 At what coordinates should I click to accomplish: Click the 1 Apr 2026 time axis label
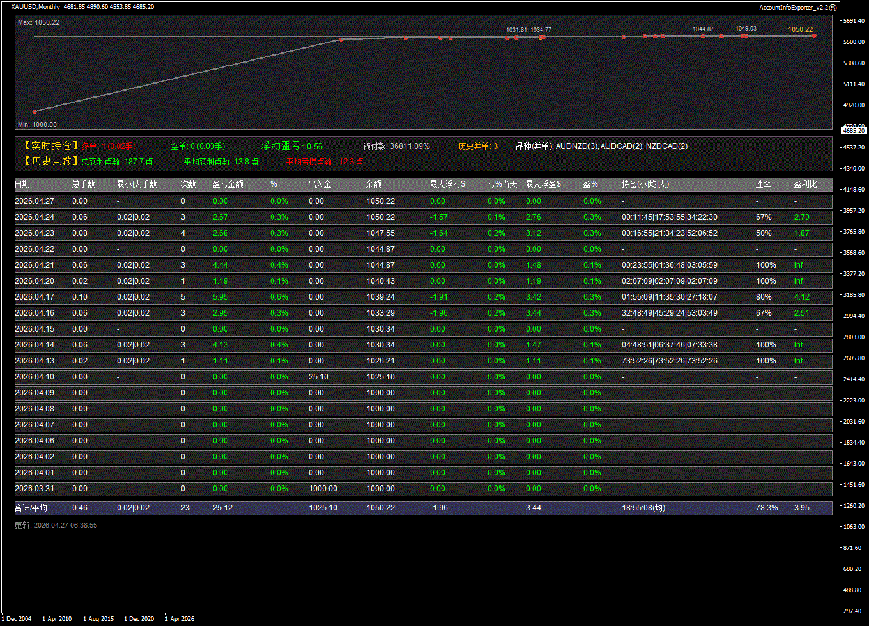click(180, 618)
